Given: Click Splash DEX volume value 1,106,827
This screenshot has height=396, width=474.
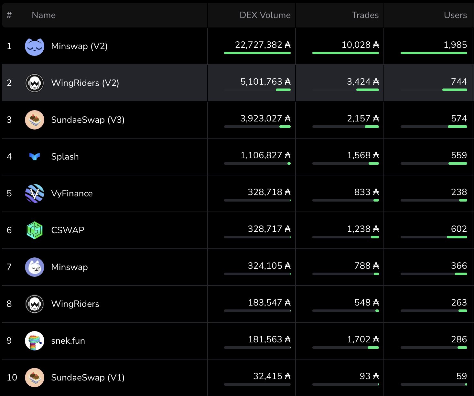Looking at the screenshot, I should (x=261, y=155).
